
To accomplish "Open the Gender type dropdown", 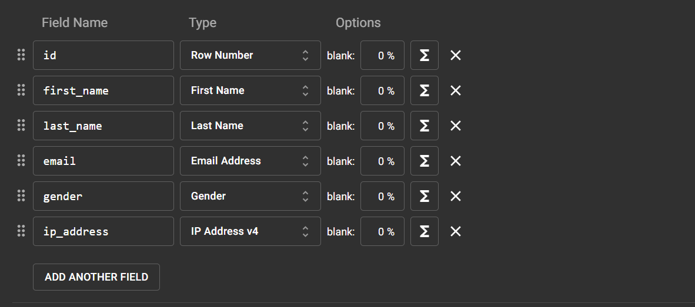I will [x=250, y=196].
